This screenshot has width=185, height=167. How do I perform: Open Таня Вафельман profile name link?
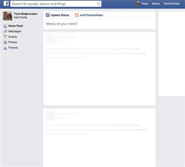pyautogui.click(x=25, y=14)
